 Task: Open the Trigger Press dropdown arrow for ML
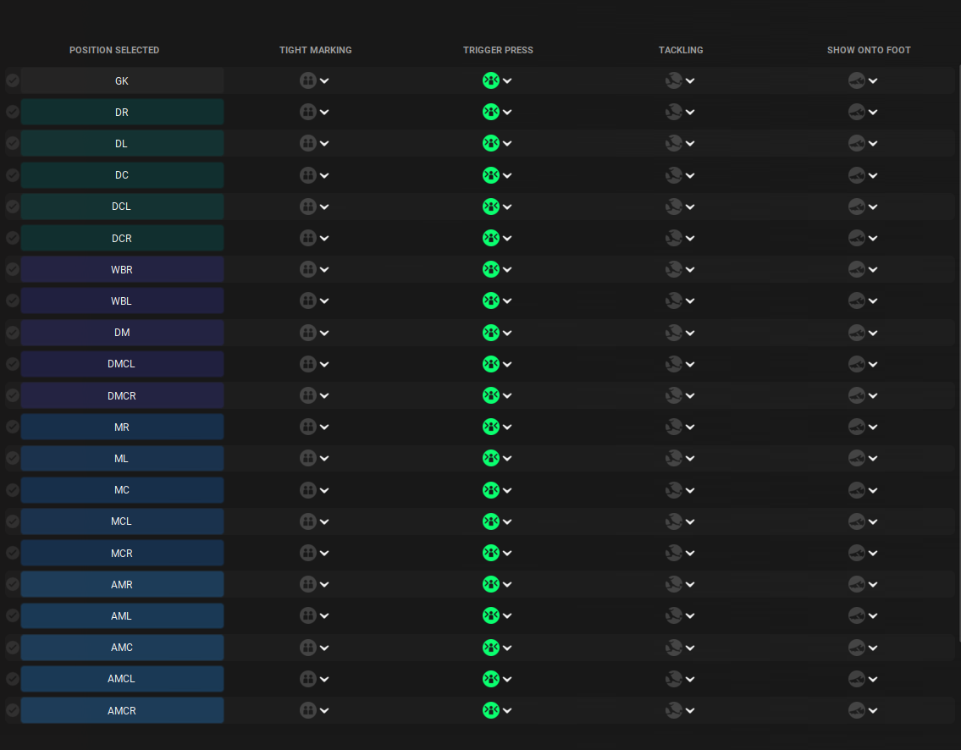coord(507,459)
